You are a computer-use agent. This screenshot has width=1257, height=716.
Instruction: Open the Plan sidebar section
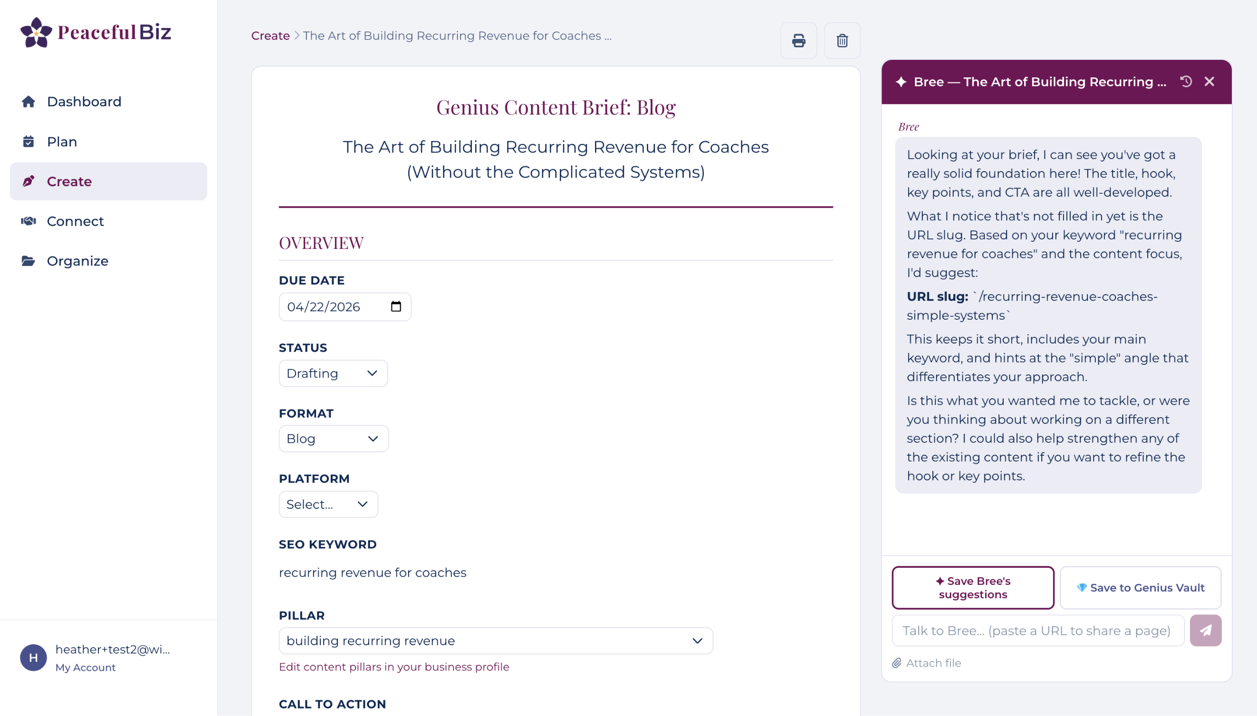tap(62, 142)
